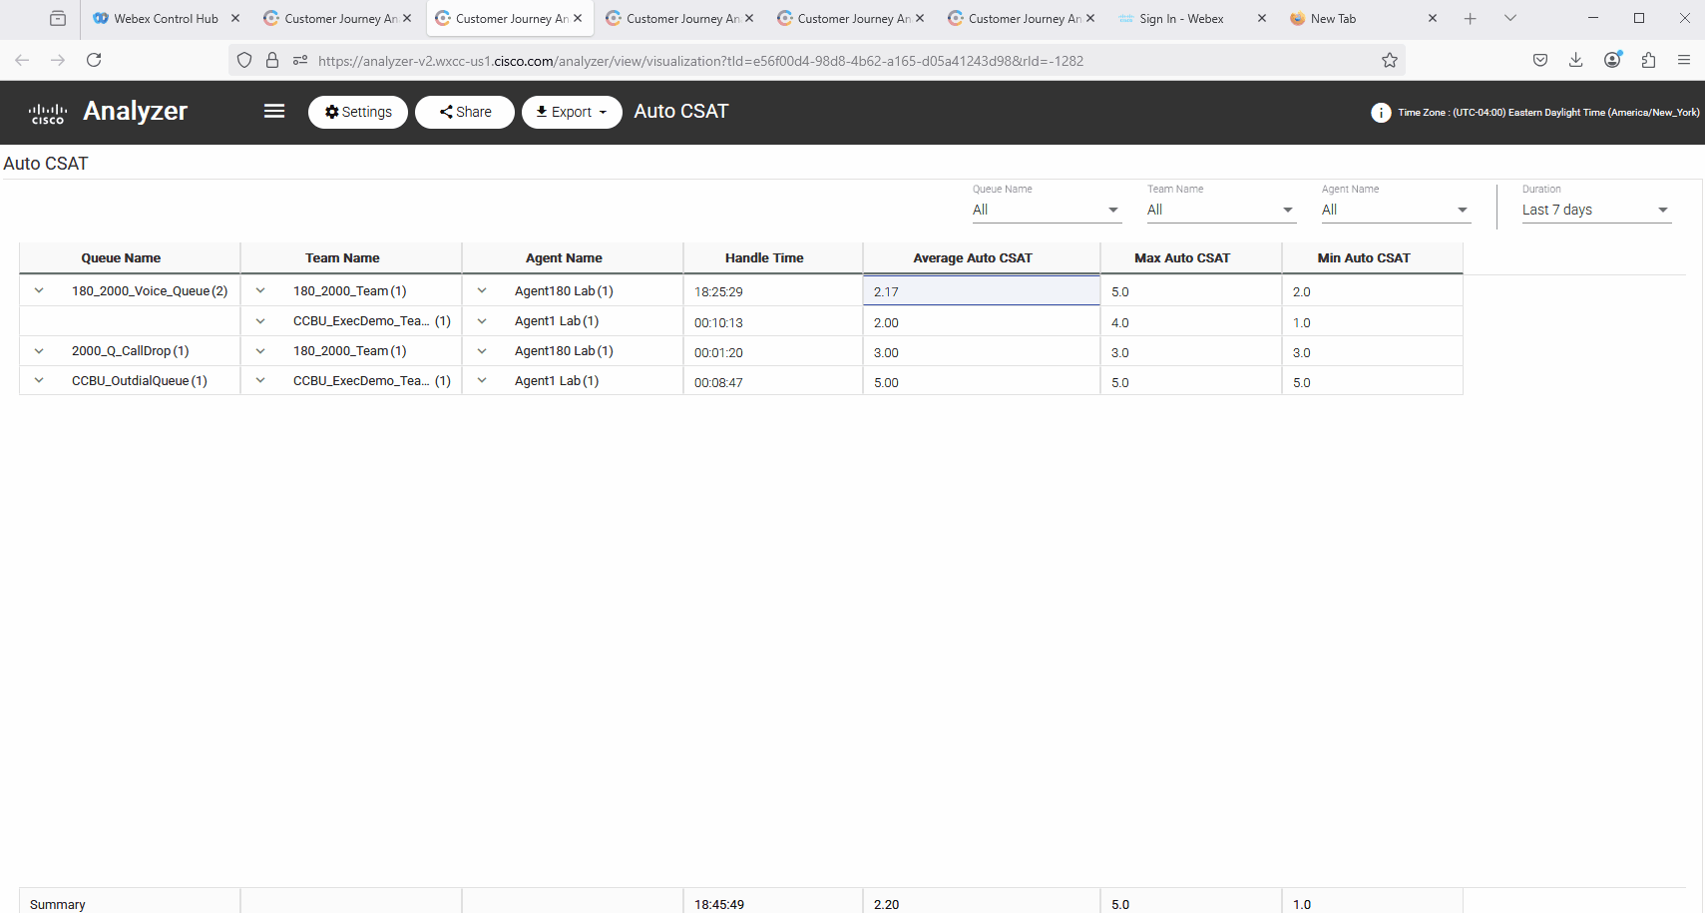The width and height of the screenshot is (1705, 913).
Task: Open the Team Name filter dropdown
Action: (1220, 210)
